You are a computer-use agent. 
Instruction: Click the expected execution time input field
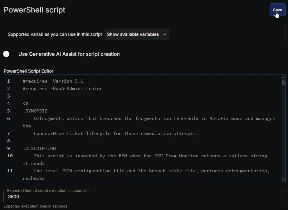(144, 197)
